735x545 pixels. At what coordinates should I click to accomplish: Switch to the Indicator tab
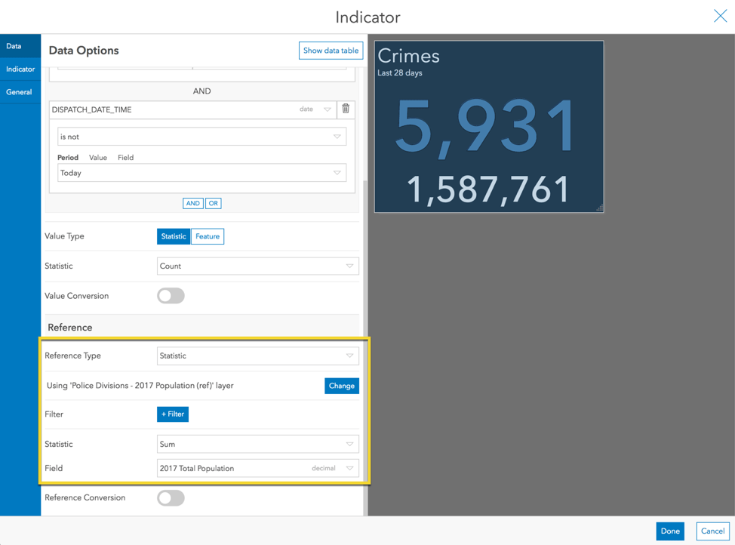[x=20, y=69]
